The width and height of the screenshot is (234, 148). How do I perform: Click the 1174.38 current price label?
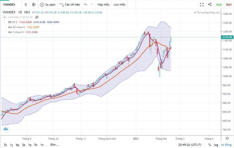[227, 37]
